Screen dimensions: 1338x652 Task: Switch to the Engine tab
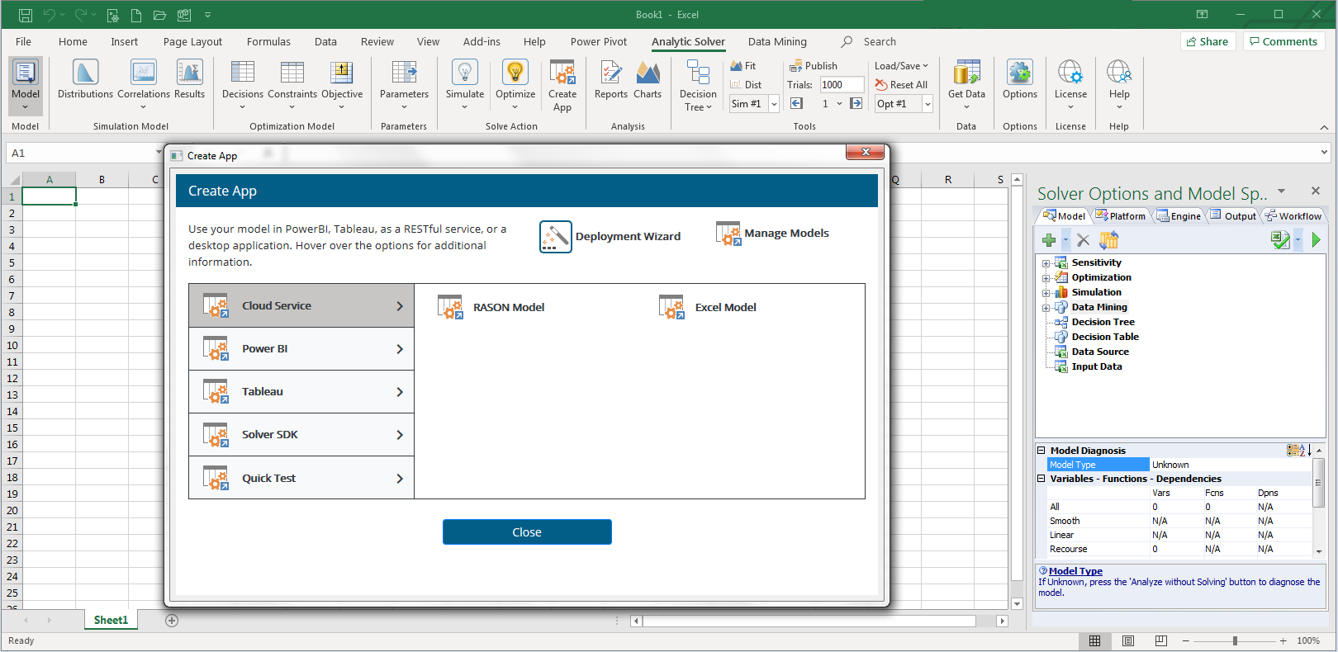tap(1179, 216)
